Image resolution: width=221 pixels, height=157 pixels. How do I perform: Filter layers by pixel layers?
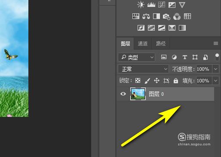click(x=164, y=57)
